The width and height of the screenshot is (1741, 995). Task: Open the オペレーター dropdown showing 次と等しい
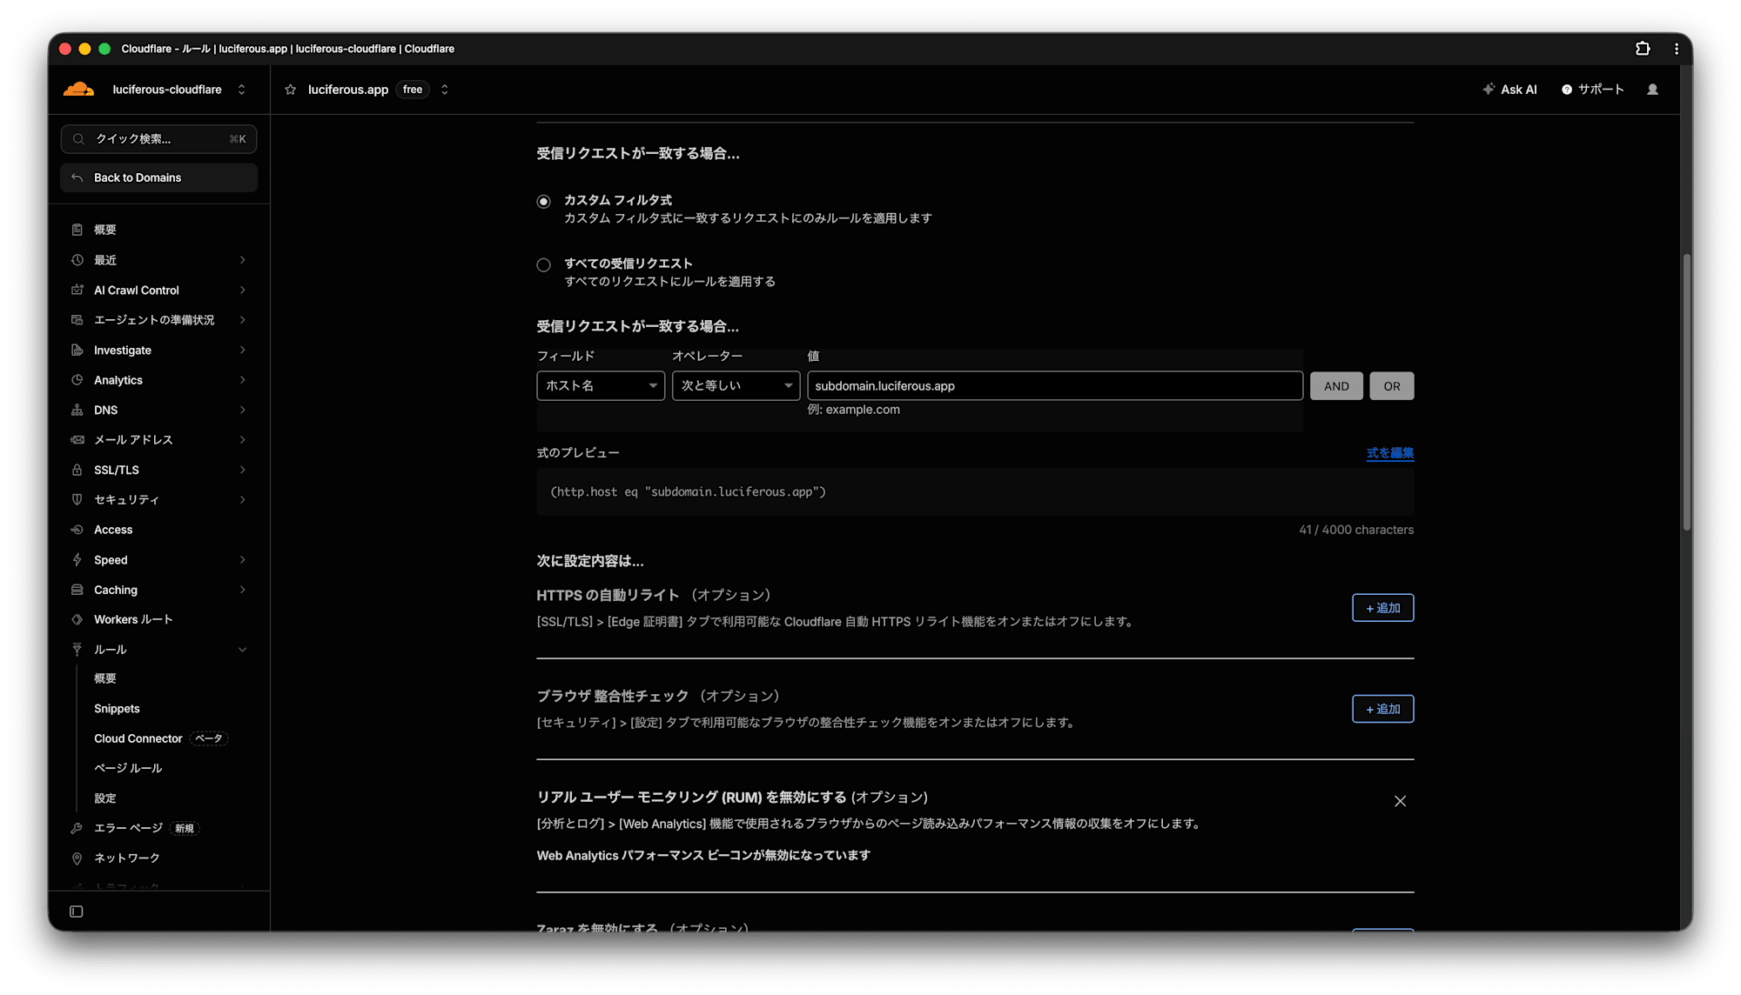pyautogui.click(x=736, y=385)
